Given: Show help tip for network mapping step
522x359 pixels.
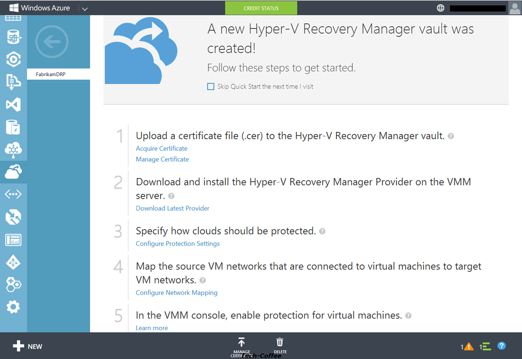Looking at the screenshot, I should (202, 280).
